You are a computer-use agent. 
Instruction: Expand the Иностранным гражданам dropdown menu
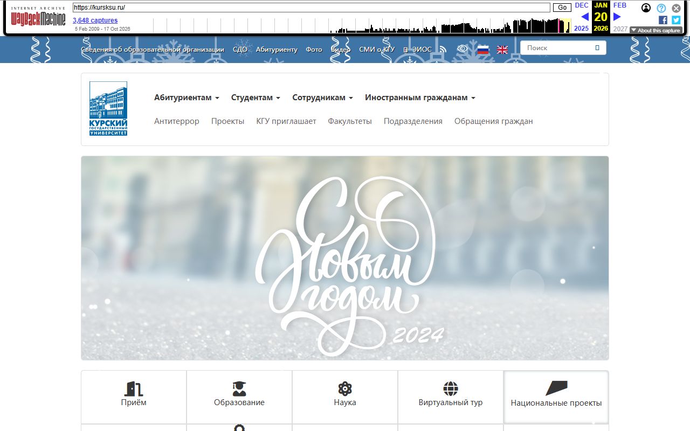click(420, 98)
